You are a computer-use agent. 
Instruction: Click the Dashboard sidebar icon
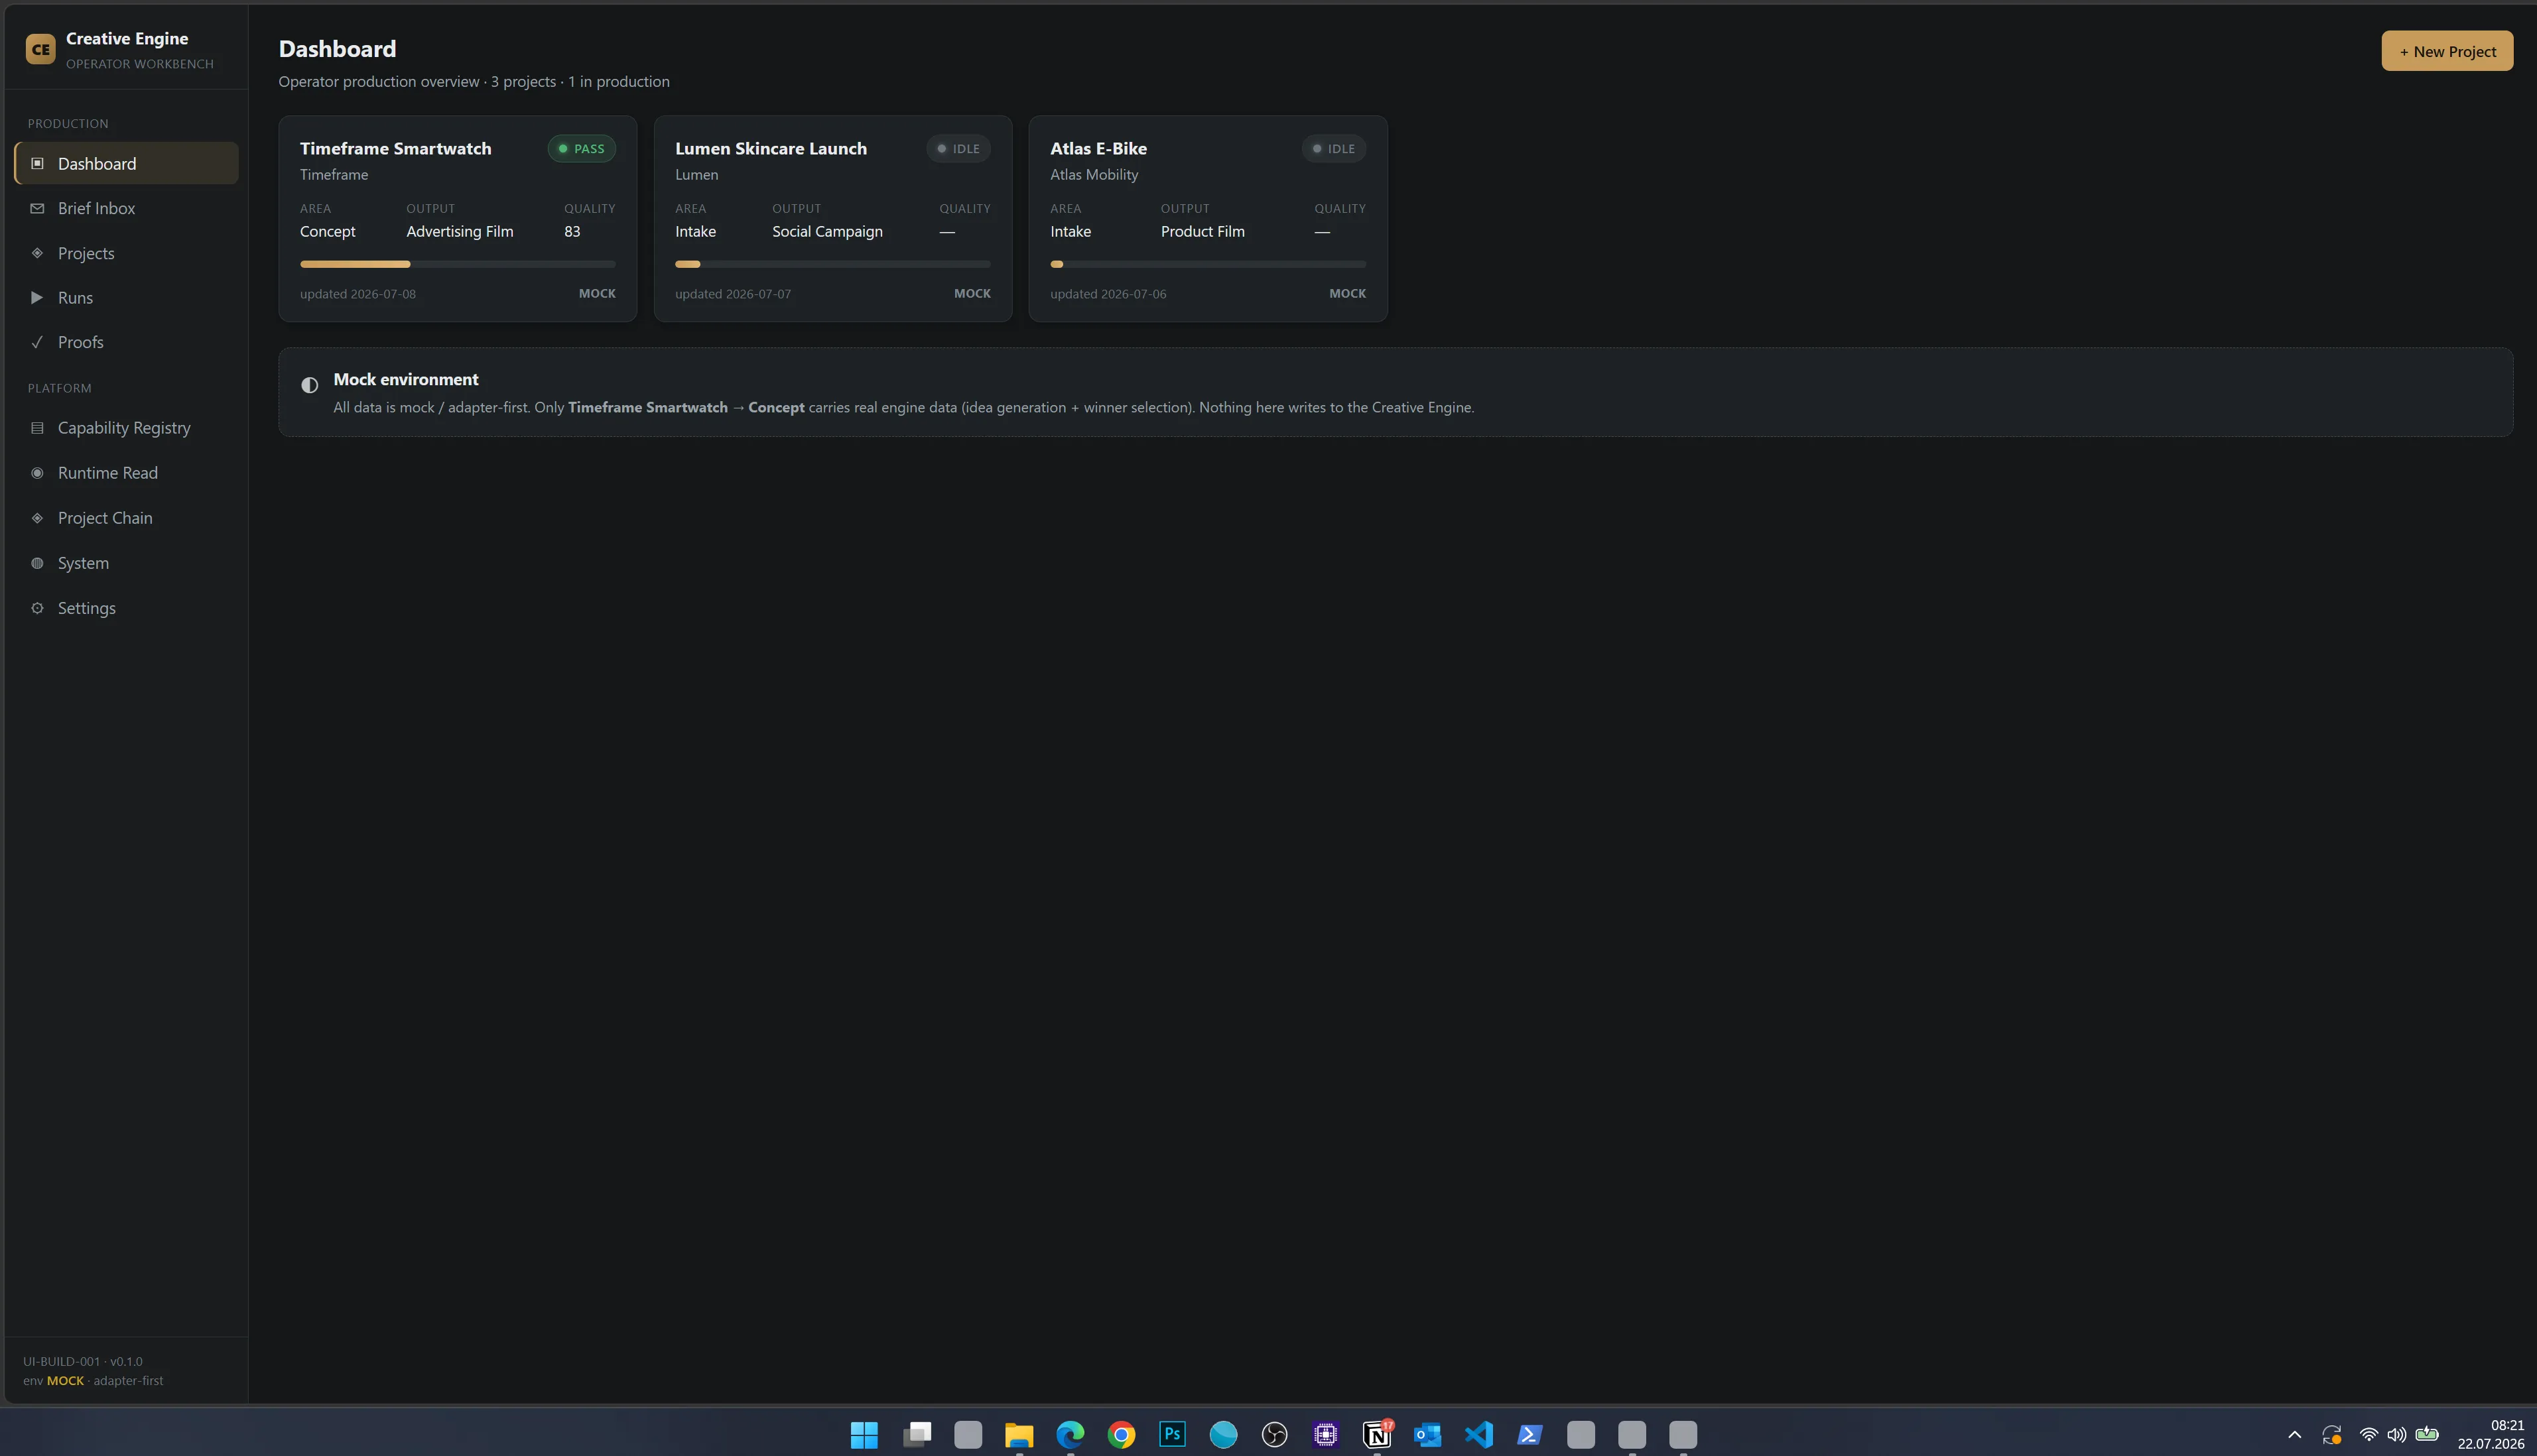click(x=37, y=163)
